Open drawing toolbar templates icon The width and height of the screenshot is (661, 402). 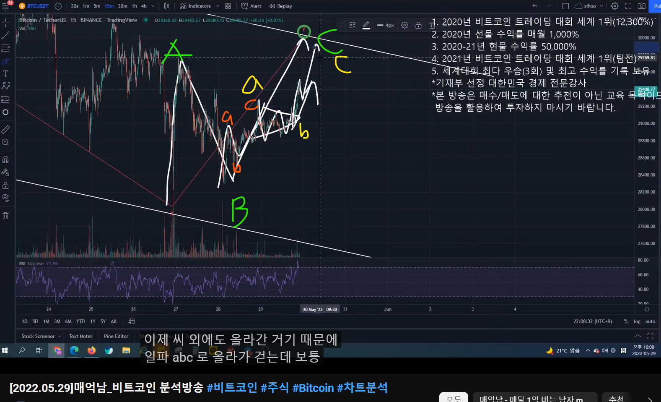pos(353,25)
